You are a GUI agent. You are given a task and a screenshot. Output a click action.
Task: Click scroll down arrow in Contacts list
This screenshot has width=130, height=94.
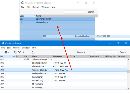128,88
